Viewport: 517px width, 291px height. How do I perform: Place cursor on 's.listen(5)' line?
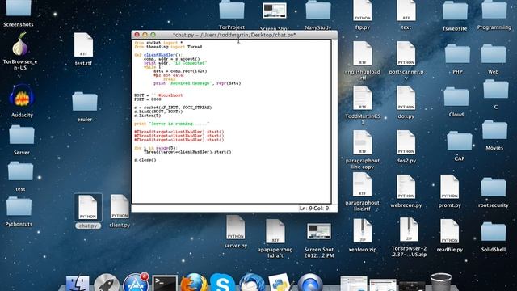click(x=147, y=116)
